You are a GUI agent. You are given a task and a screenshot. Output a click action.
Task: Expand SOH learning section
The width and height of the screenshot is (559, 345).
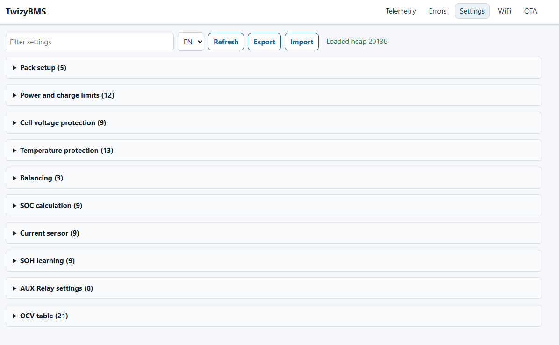click(274, 260)
